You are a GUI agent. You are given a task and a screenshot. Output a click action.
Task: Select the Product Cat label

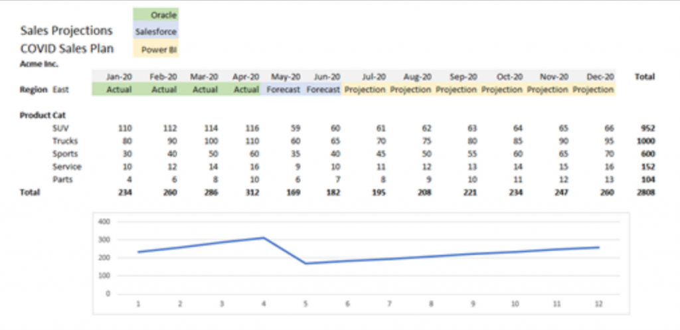tap(42, 116)
